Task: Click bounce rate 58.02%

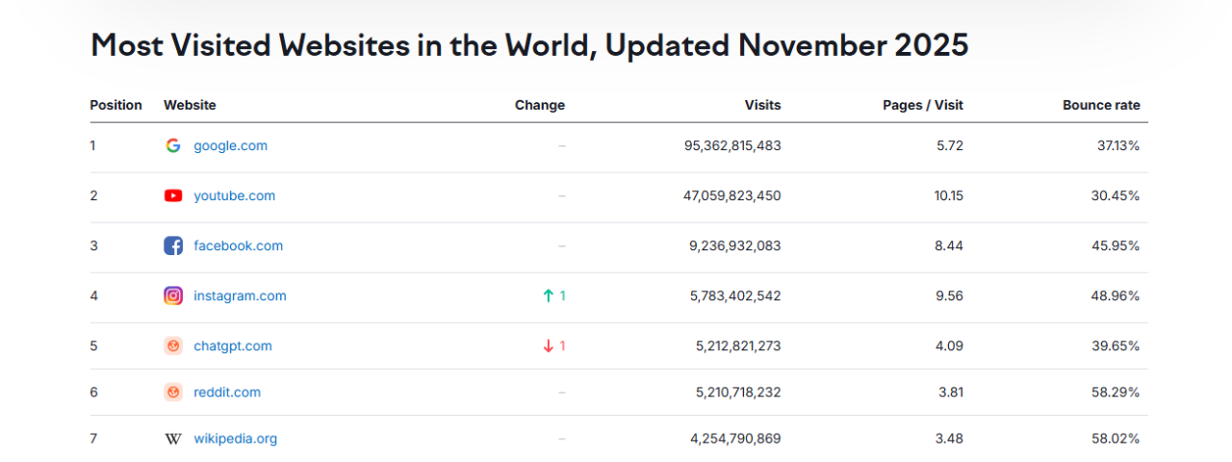Action: pyautogui.click(x=1116, y=438)
